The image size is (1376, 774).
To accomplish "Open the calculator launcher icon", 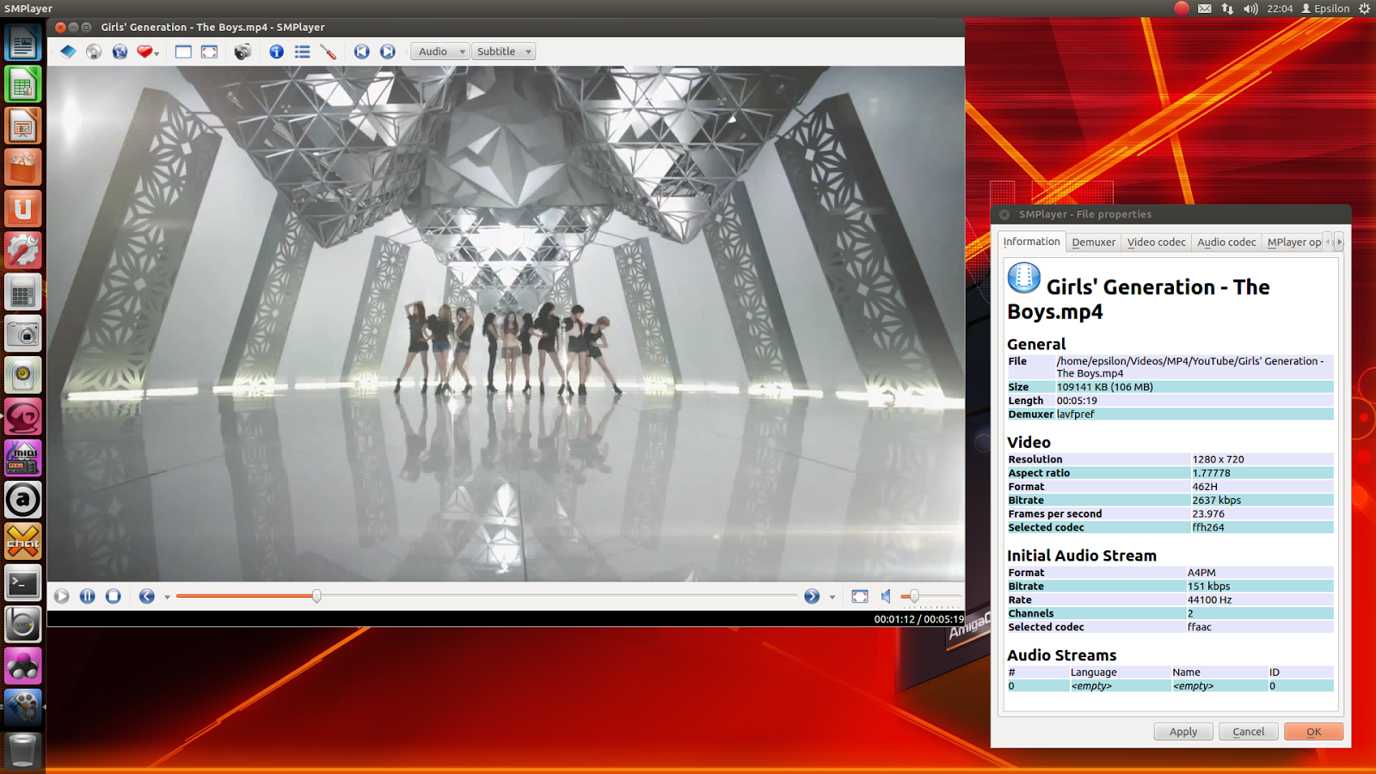I will (23, 292).
